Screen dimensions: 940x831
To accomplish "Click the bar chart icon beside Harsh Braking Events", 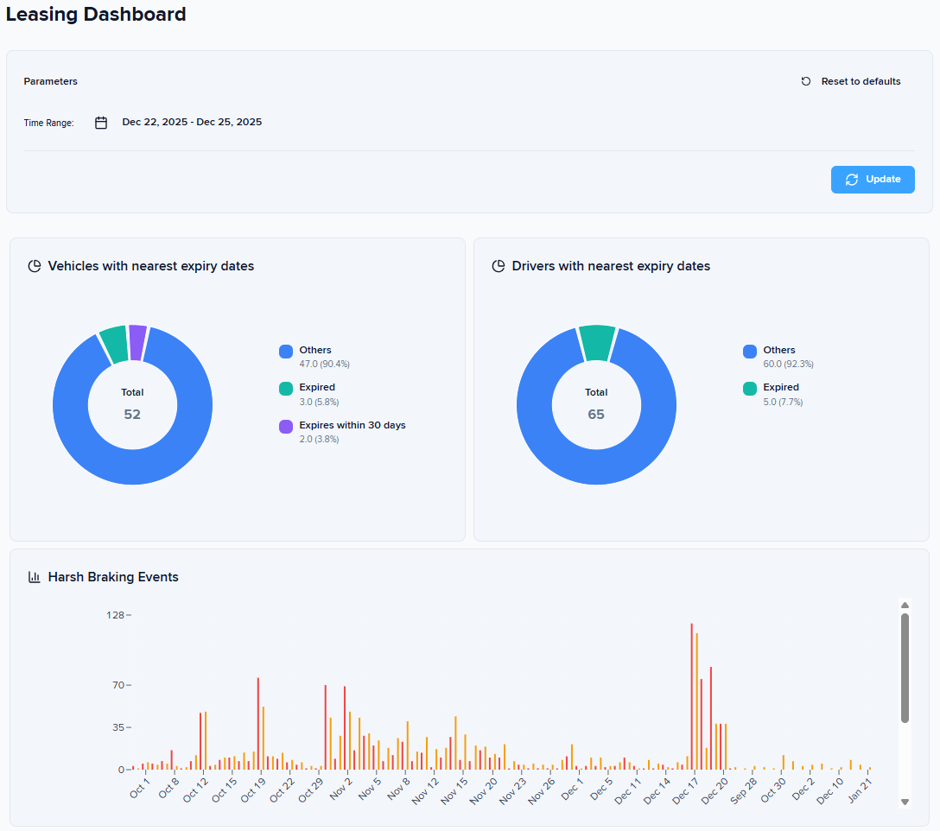I will (35, 577).
